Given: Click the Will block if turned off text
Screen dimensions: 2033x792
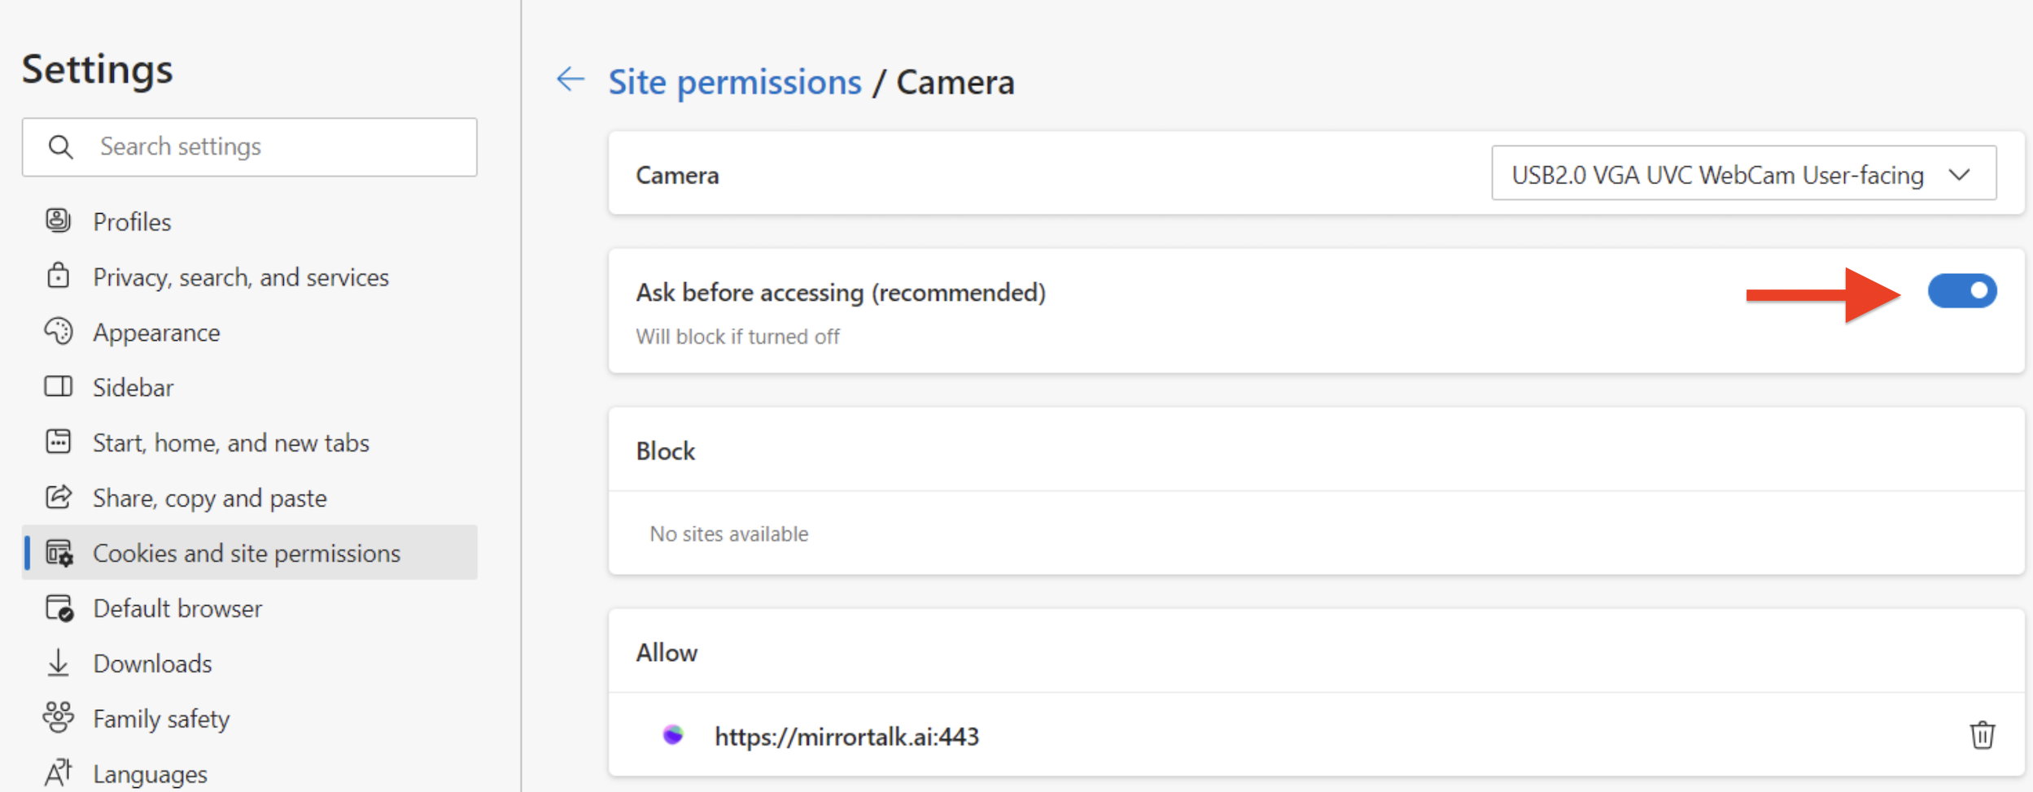Looking at the screenshot, I should pyautogui.click(x=737, y=337).
